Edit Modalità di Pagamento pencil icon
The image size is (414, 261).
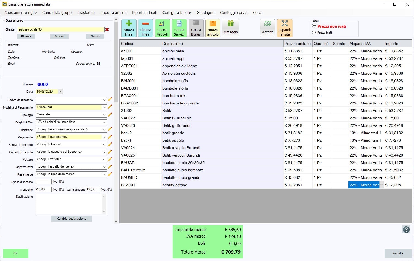[x=110, y=107]
